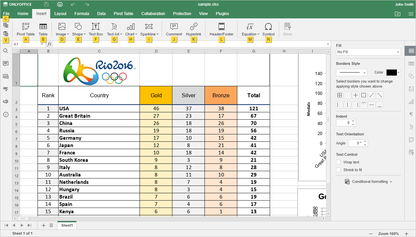416x237 pixels.
Task: Apply all borders option
Action: click(x=339, y=95)
